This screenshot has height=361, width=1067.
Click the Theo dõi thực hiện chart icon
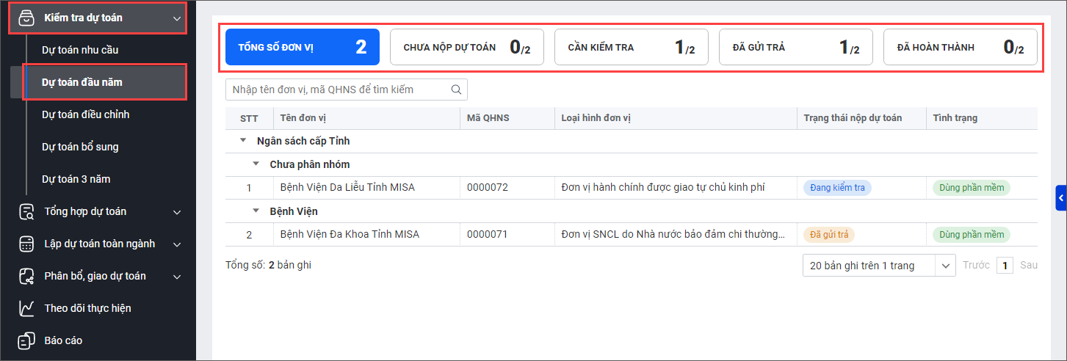tap(26, 309)
